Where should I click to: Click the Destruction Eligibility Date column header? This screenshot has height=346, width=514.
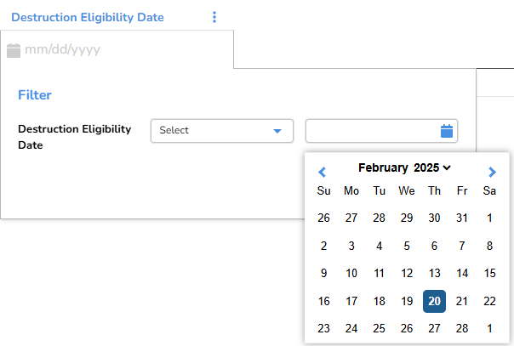point(88,17)
